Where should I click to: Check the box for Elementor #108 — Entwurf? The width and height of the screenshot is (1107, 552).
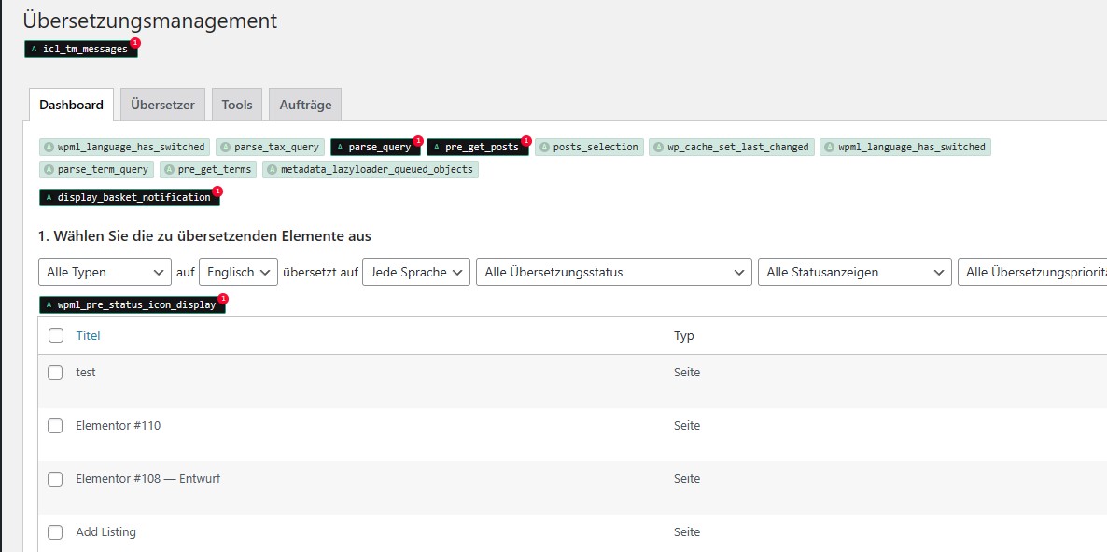coord(55,478)
